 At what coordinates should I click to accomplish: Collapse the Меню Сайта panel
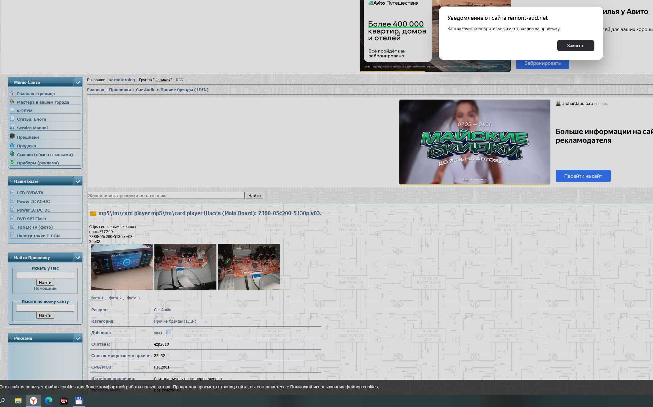pyautogui.click(x=78, y=82)
